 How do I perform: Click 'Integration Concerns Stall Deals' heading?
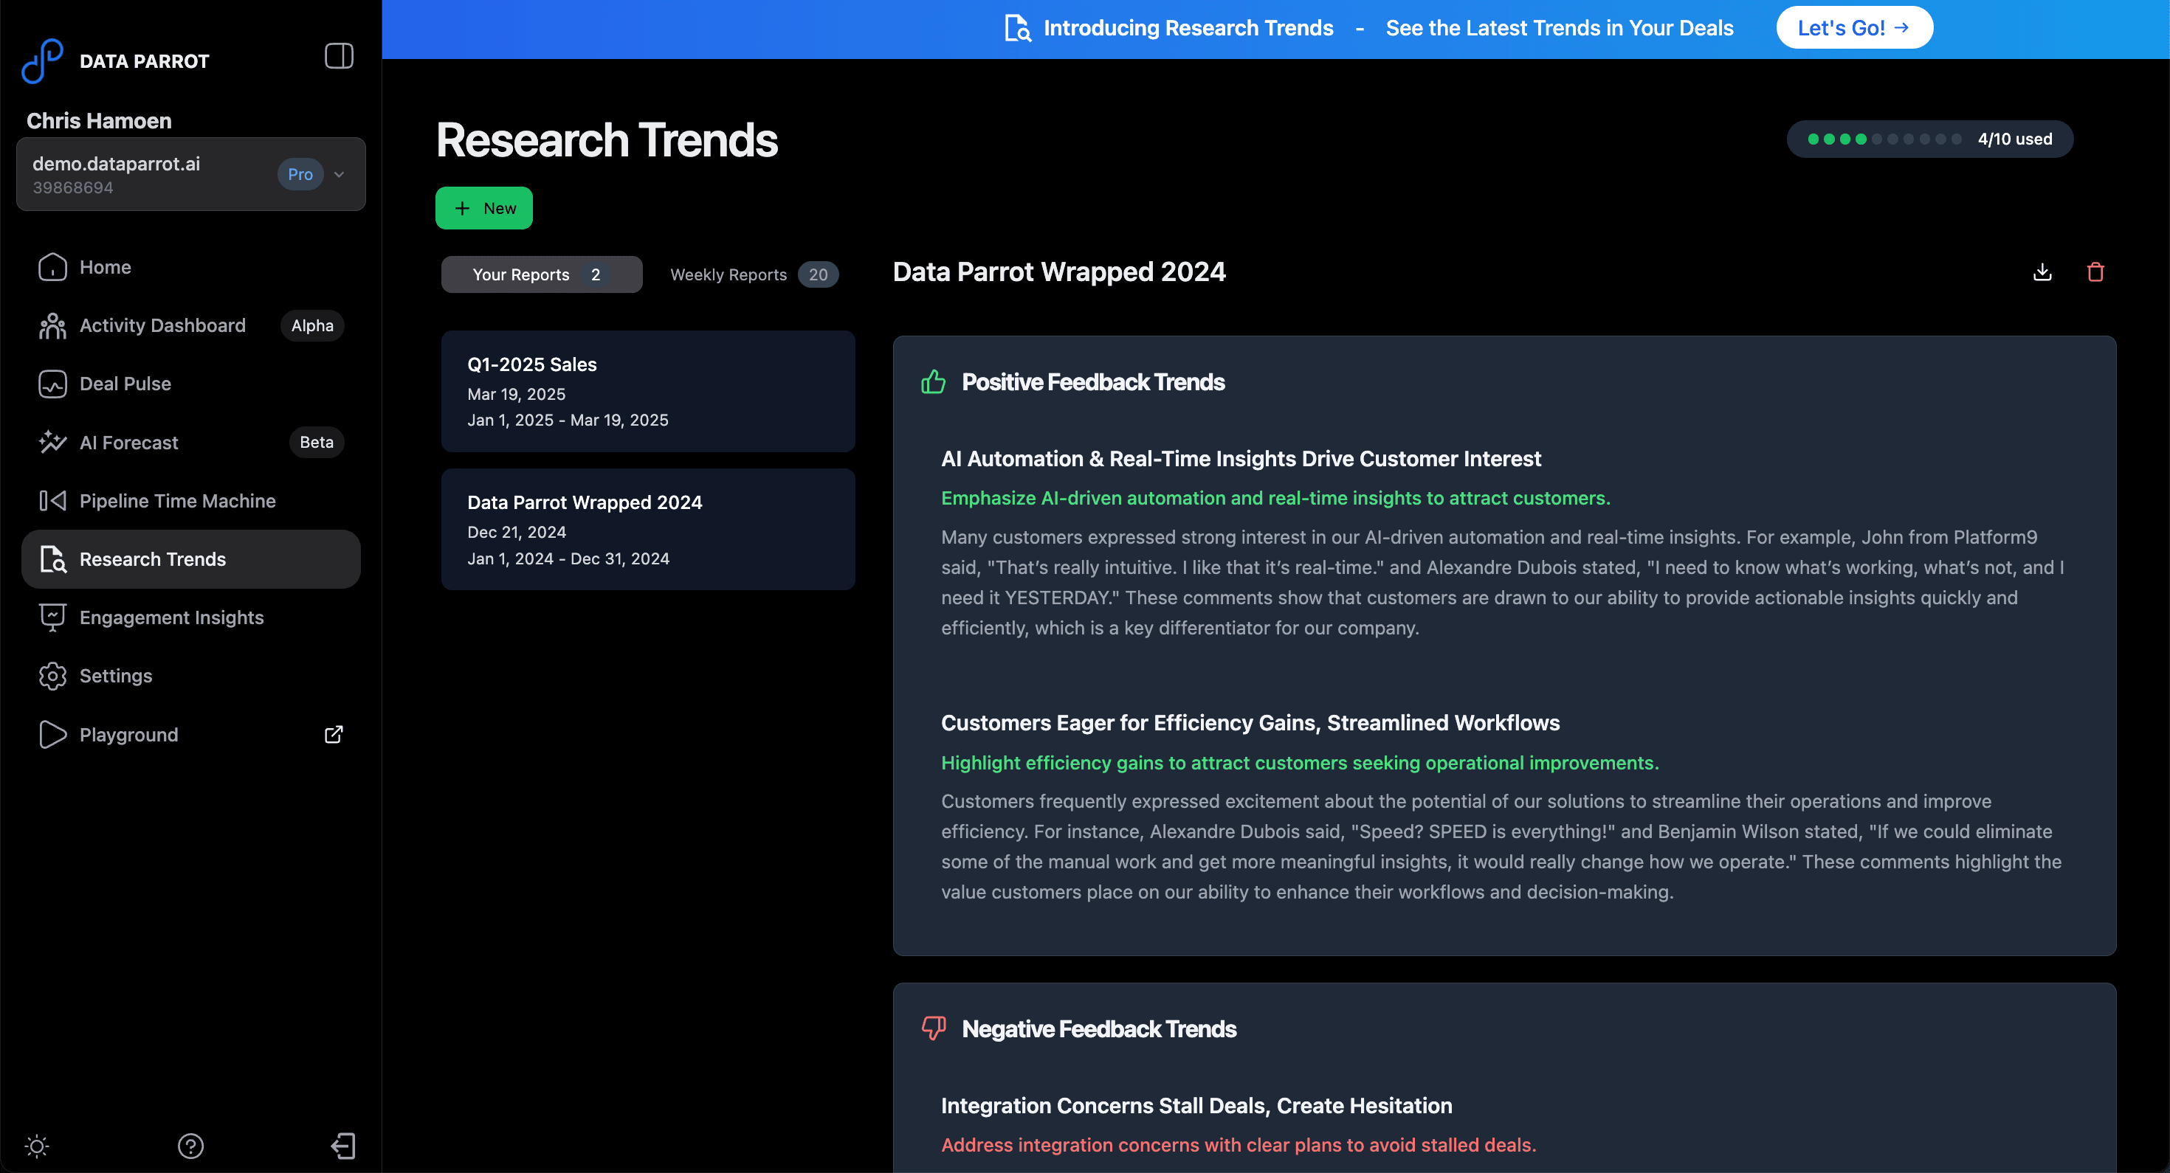(1196, 1106)
